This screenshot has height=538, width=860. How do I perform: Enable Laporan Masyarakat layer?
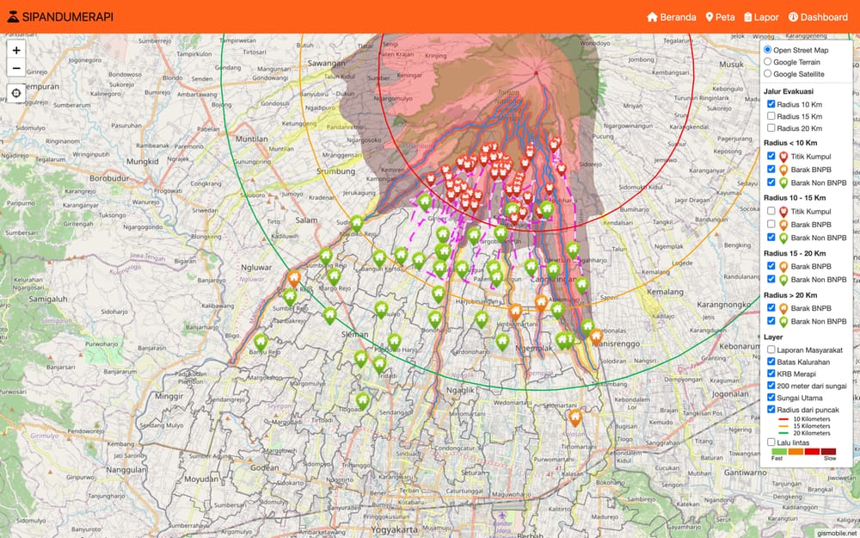(x=771, y=349)
